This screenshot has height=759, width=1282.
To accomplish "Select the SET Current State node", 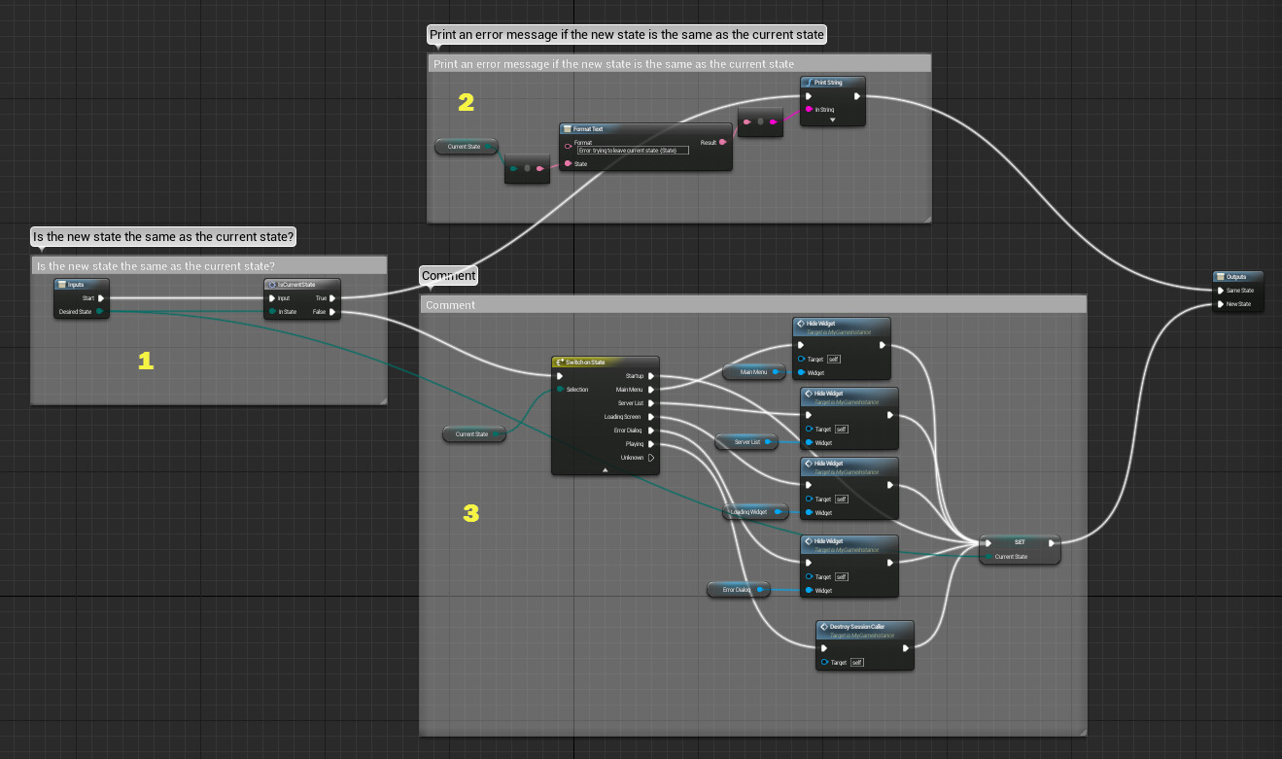I will [x=1020, y=542].
